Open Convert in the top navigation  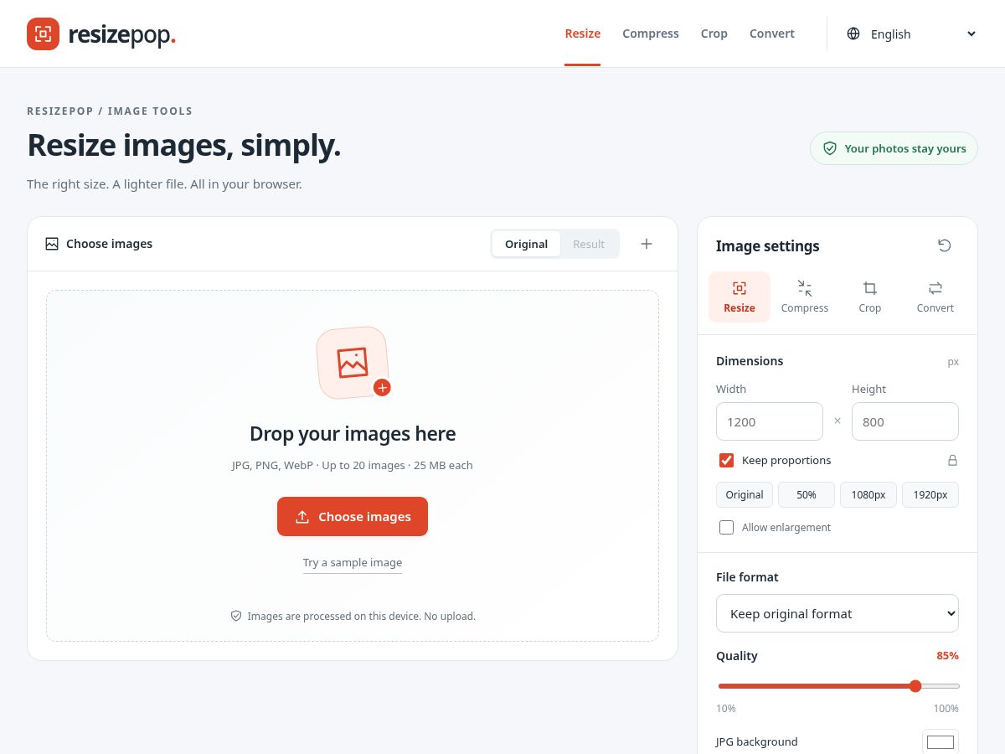click(772, 34)
